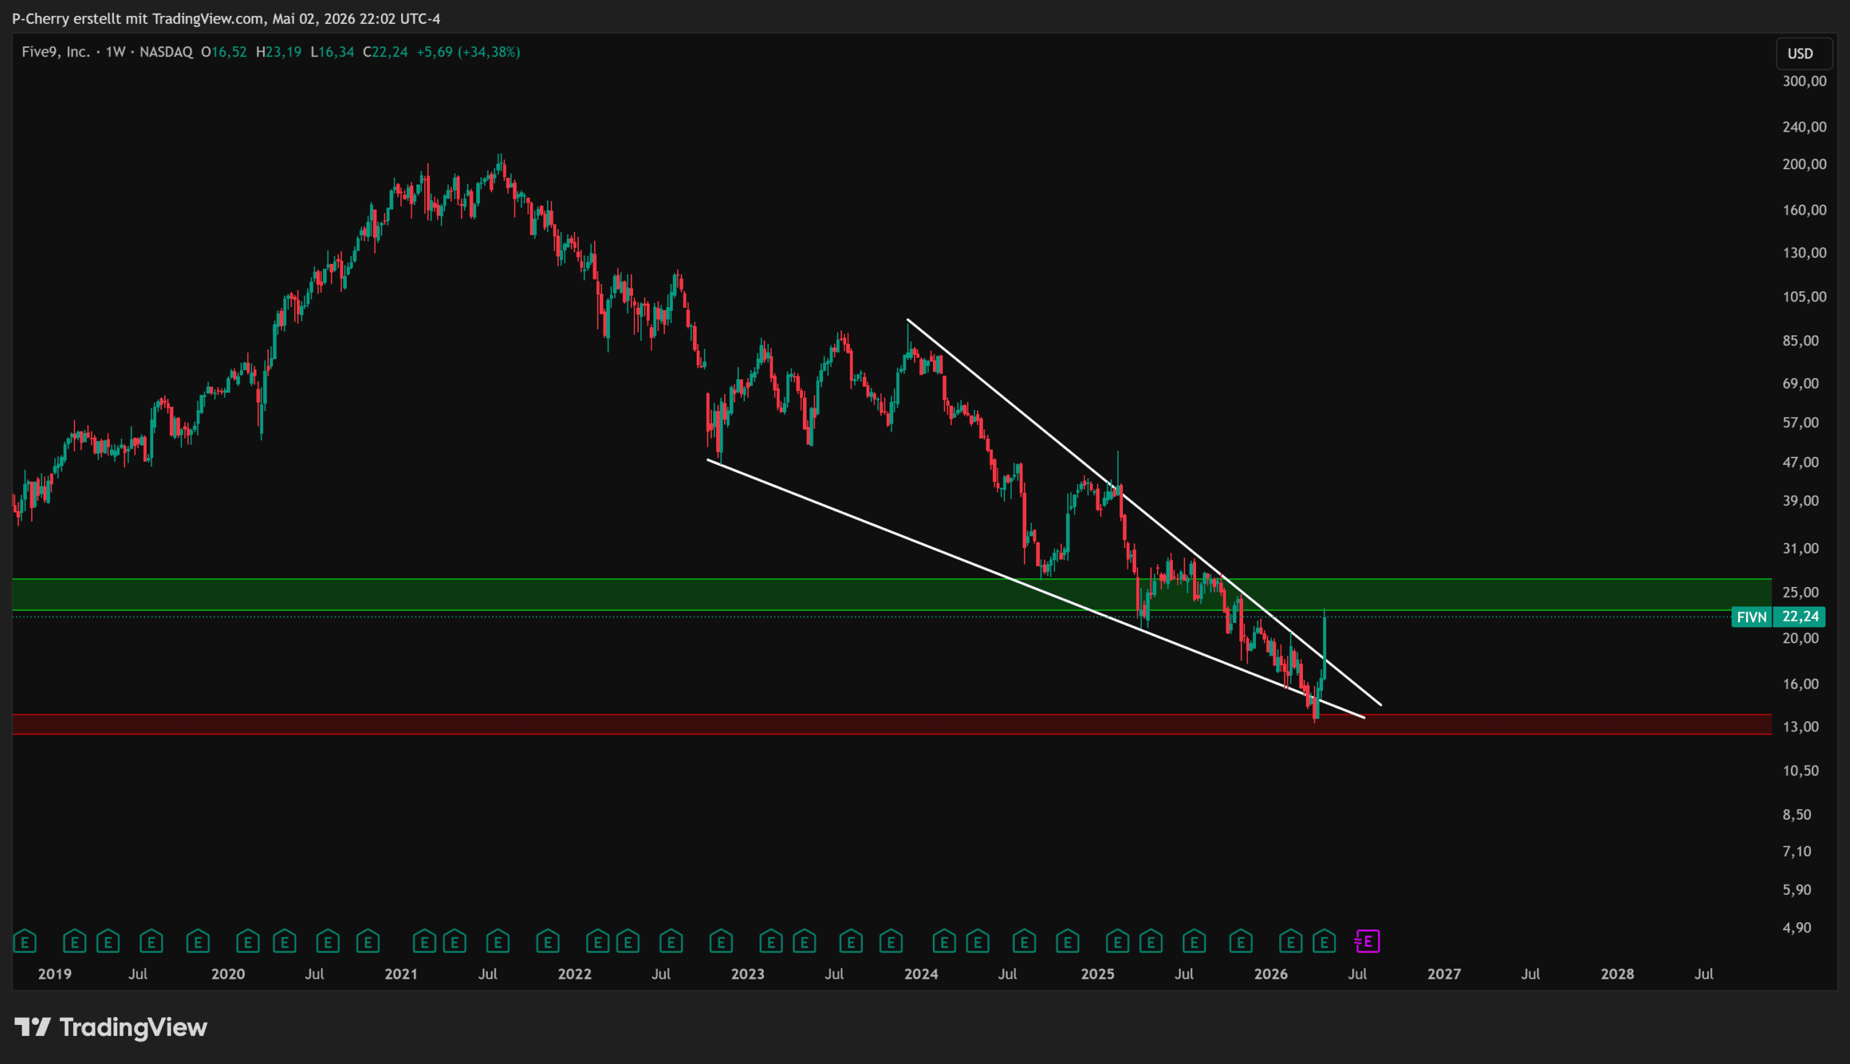The width and height of the screenshot is (1850, 1064).
Task: Open the USD currency selector
Action: click(x=1800, y=53)
